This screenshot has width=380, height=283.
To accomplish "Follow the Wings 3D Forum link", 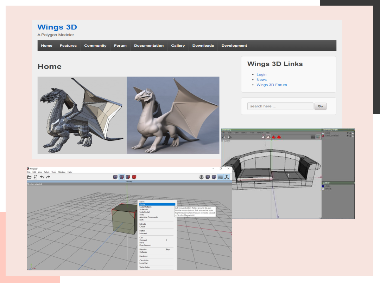I will (x=272, y=85).
